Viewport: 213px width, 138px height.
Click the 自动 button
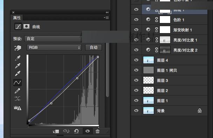pos(94,48)
